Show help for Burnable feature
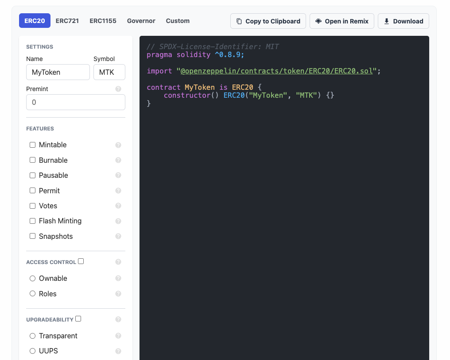The image size is (450, 360). coord(118,160)
